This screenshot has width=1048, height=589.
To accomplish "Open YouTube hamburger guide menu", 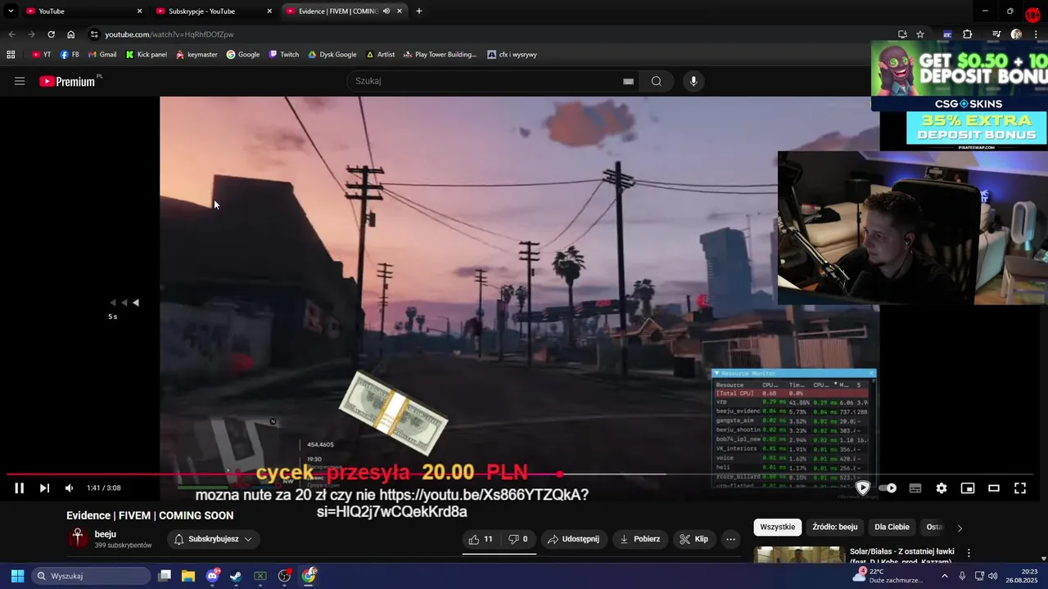I will 20,81.
